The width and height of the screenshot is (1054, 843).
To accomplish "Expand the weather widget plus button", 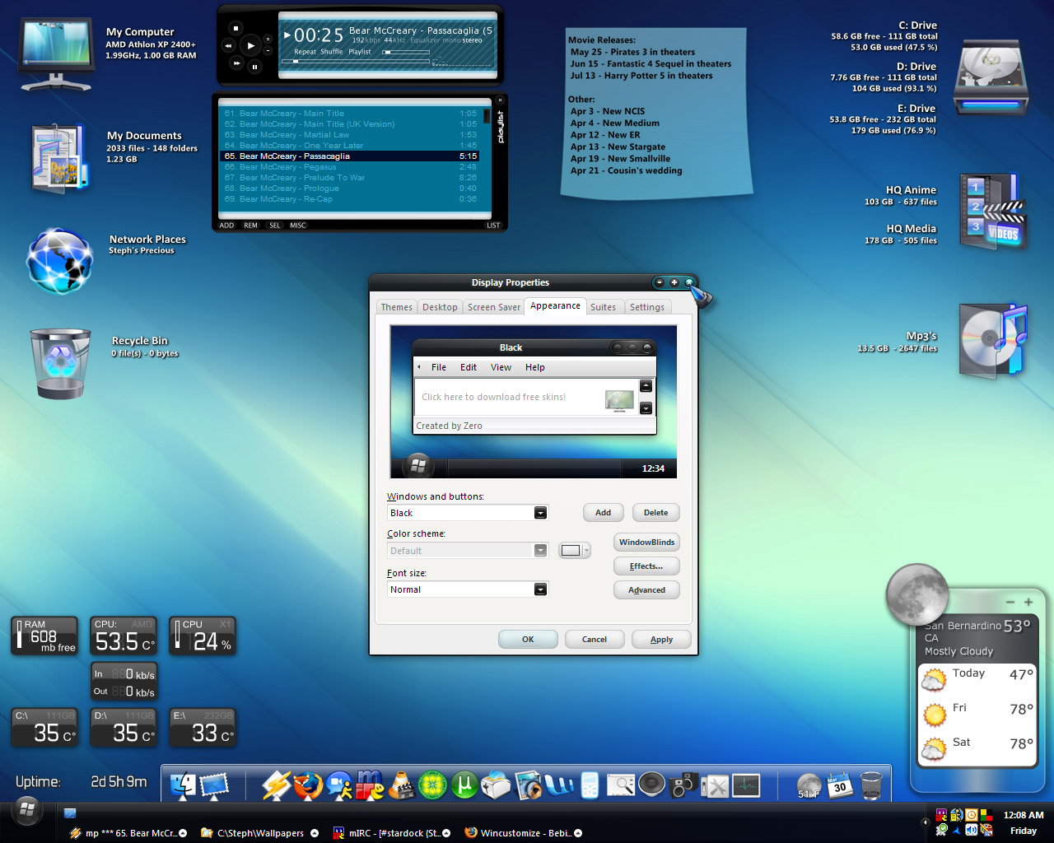I will (x=1028, y=602).
